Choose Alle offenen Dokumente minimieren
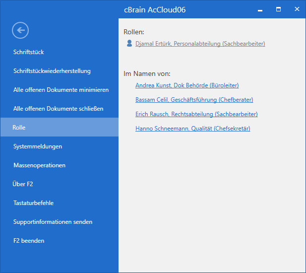This screenshot has height=273, width=306. click(61, 90)
